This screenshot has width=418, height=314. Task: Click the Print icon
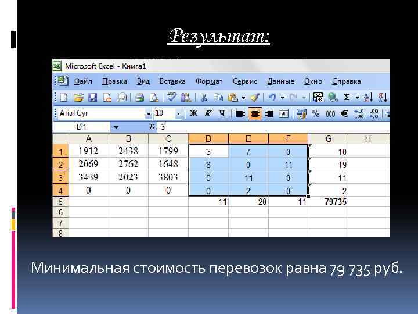pos(139,98)
